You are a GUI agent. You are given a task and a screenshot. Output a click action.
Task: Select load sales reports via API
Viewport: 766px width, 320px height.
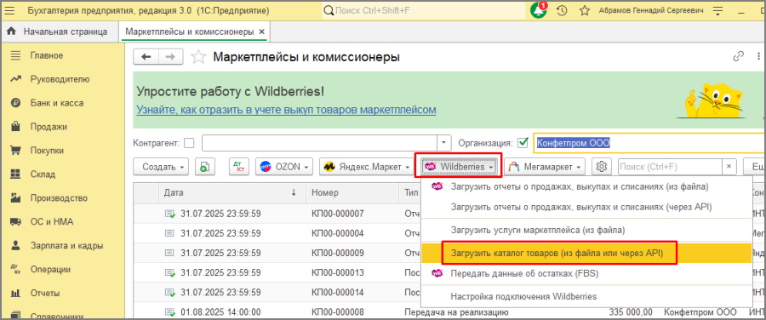(580, 207)
